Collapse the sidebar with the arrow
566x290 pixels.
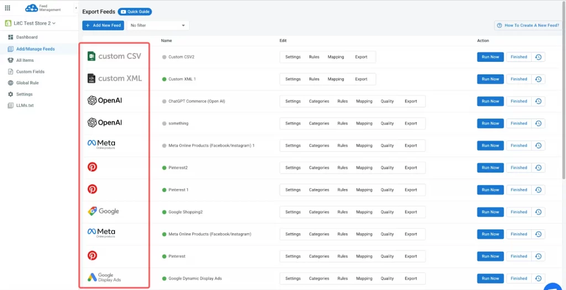(76, 8)
